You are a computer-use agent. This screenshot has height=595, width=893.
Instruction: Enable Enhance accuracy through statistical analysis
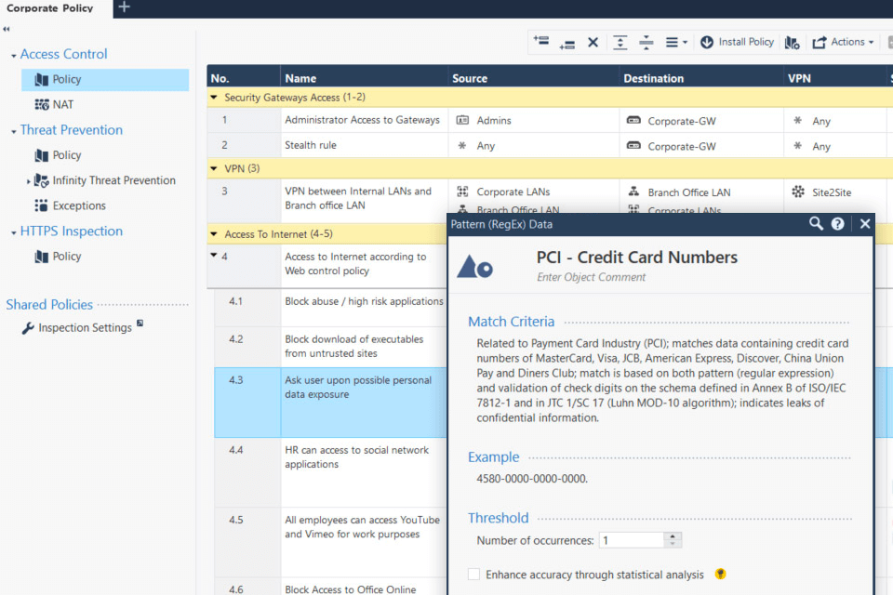click(x=473, y=575)
